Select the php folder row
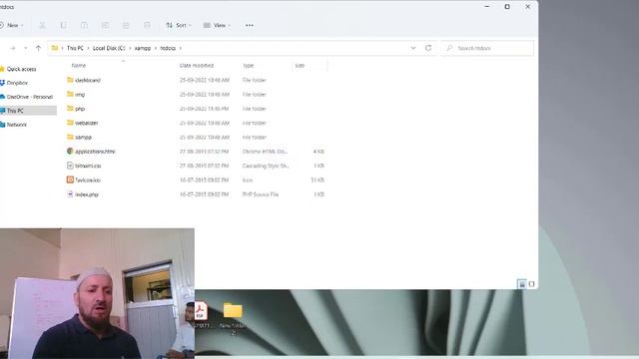This screenshot has width=639, height=359. click(x=196, y=109)
